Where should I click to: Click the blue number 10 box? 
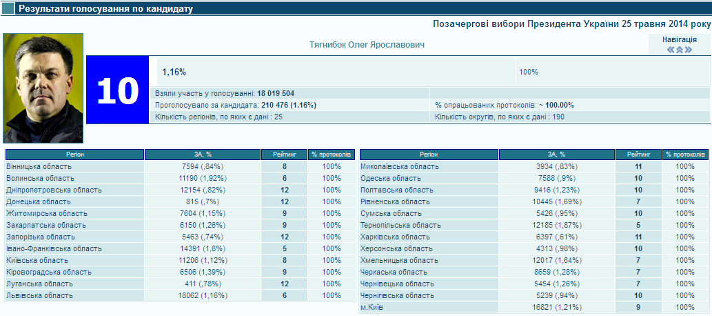118,90
